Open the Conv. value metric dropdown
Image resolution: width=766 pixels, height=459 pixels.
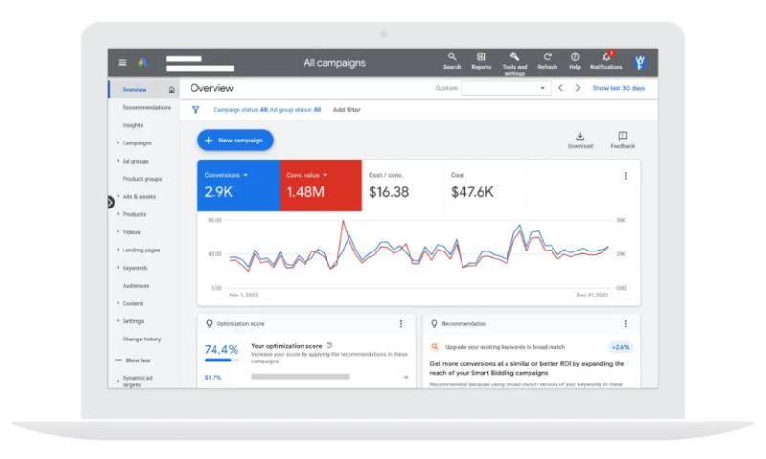pyautogui.click(x=325, y=175)
